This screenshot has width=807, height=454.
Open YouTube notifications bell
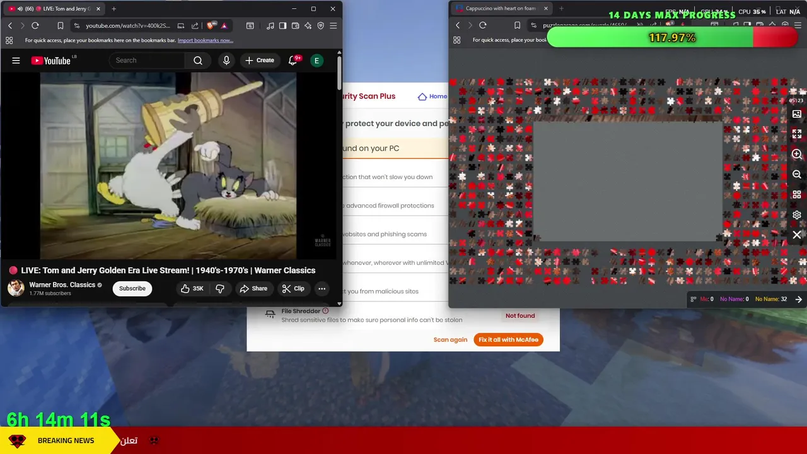coord(293,61)
